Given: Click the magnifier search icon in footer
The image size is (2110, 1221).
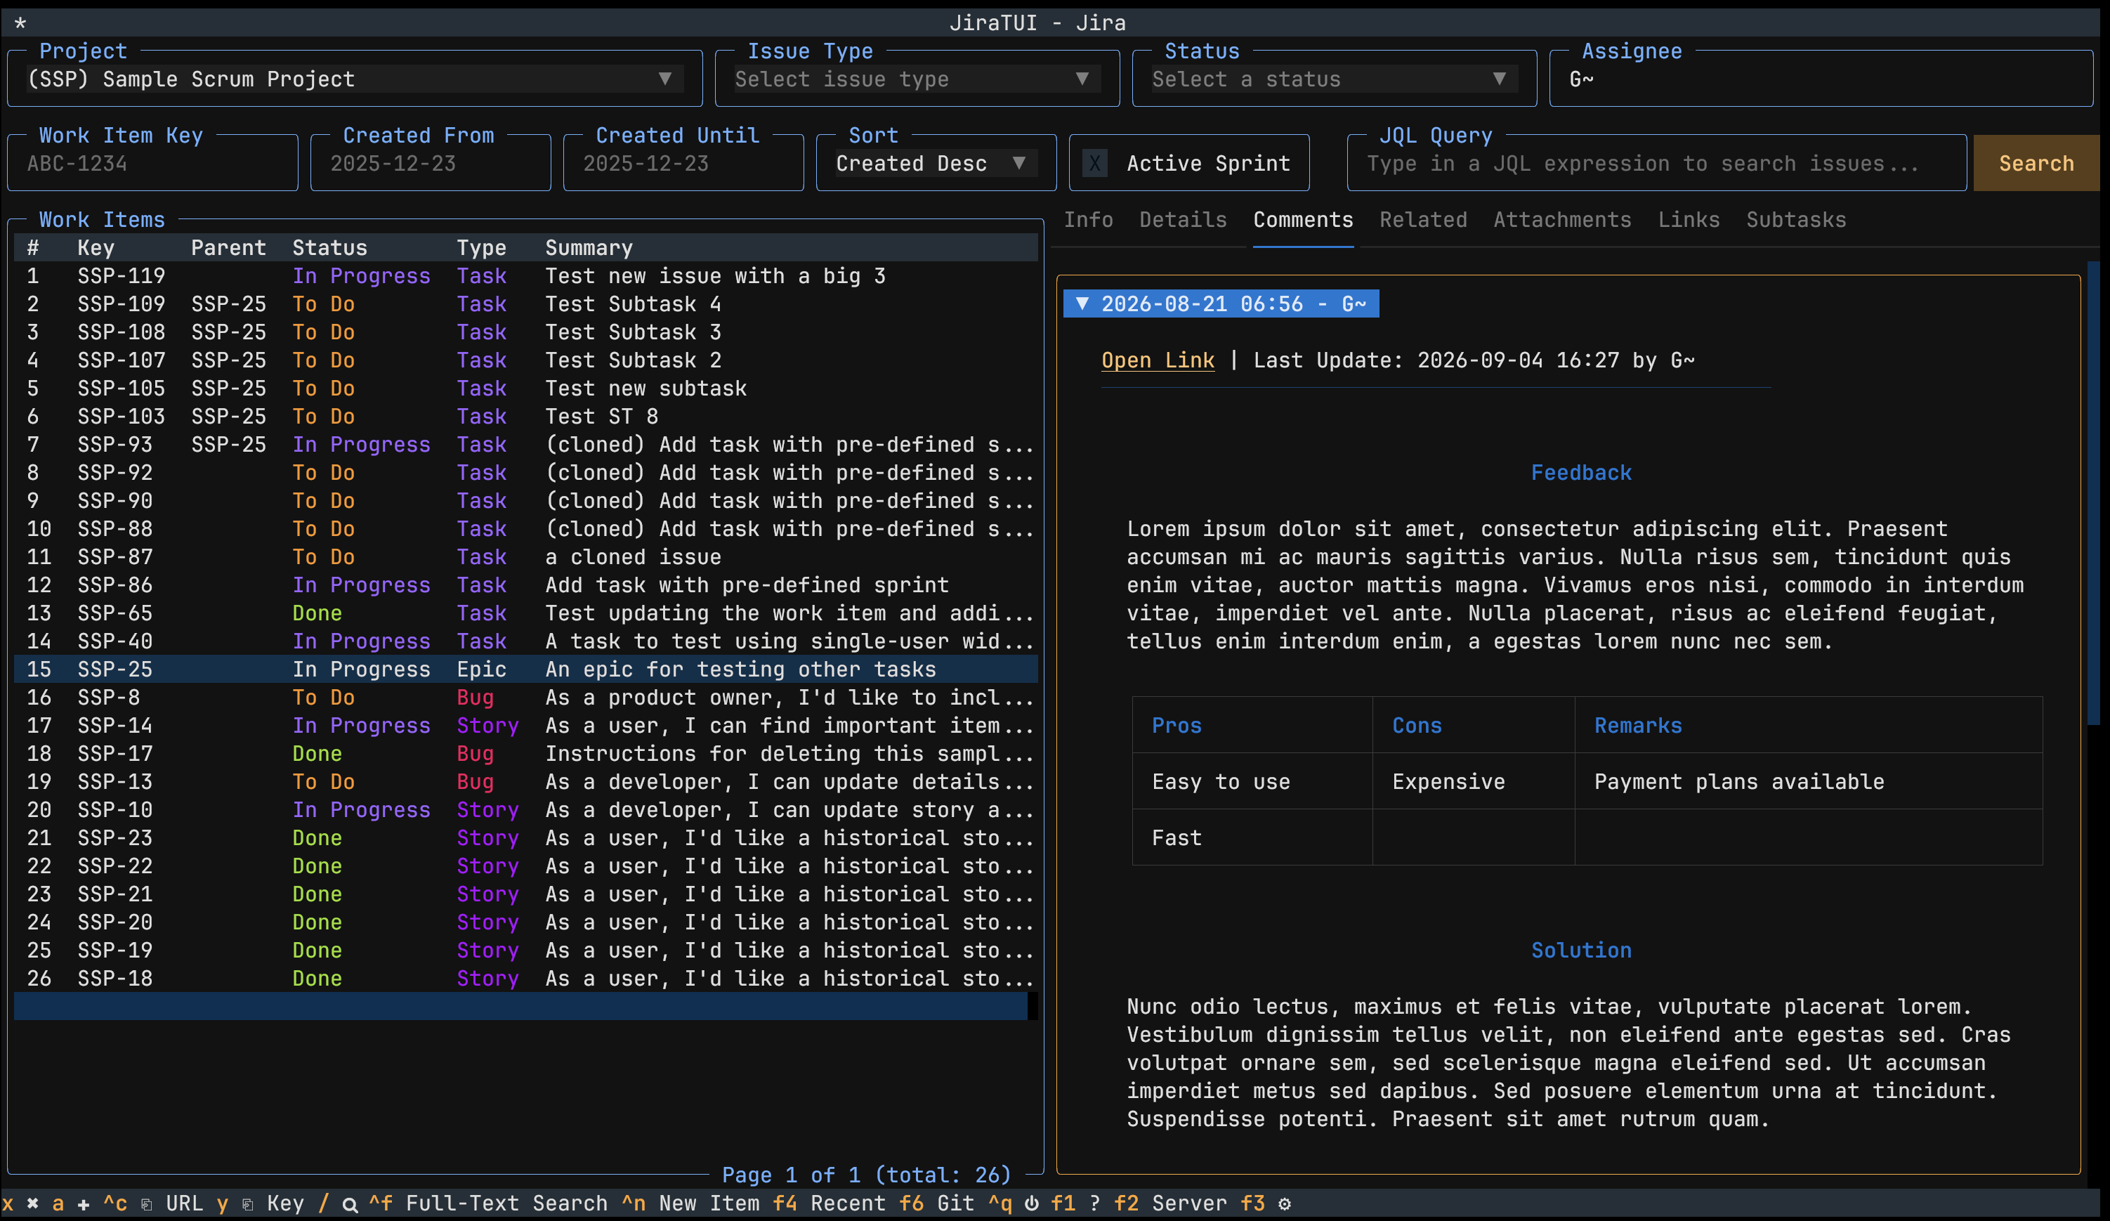Looking at the screenshot, I should (x=350, y=1204).
